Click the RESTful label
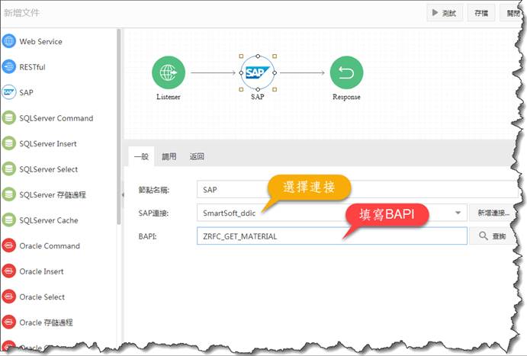Image resolution: width=527 pixels, height=356 pixels. [x=32, y=67]
